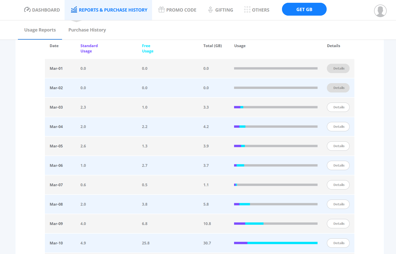Open the PROMO CODE menu item
Image resolution: width=396 pixels, height=254 pixels.
click(x=177, y=10)
